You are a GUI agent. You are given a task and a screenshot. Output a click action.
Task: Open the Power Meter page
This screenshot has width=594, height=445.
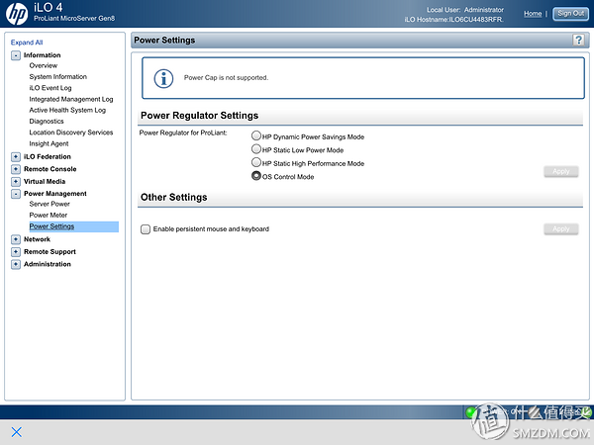click(x=49, y=216)
